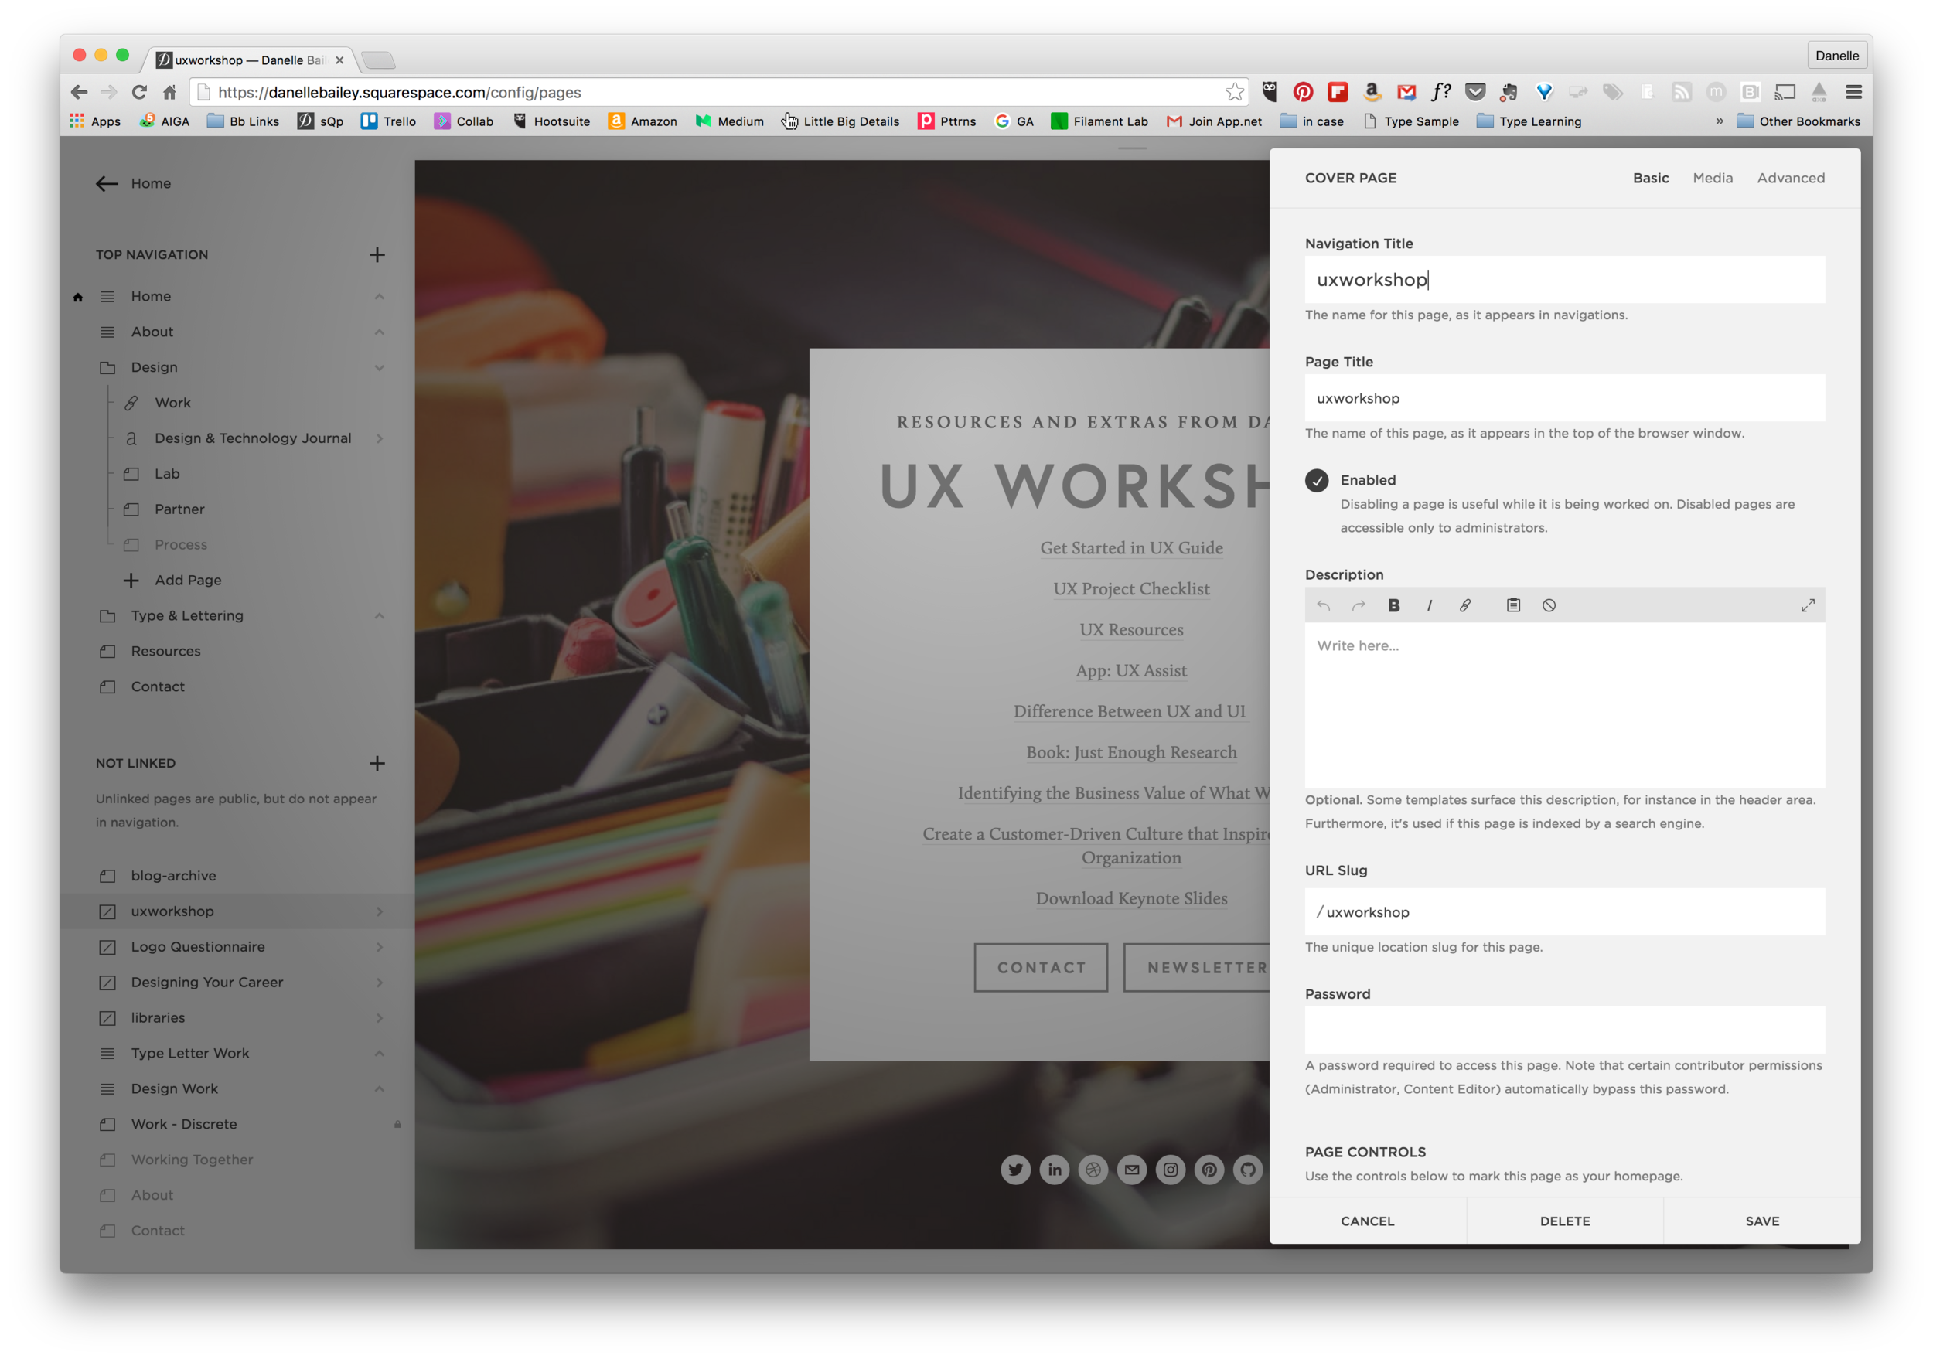Collapse the Design folder chevron

click(x=379, y=368)
